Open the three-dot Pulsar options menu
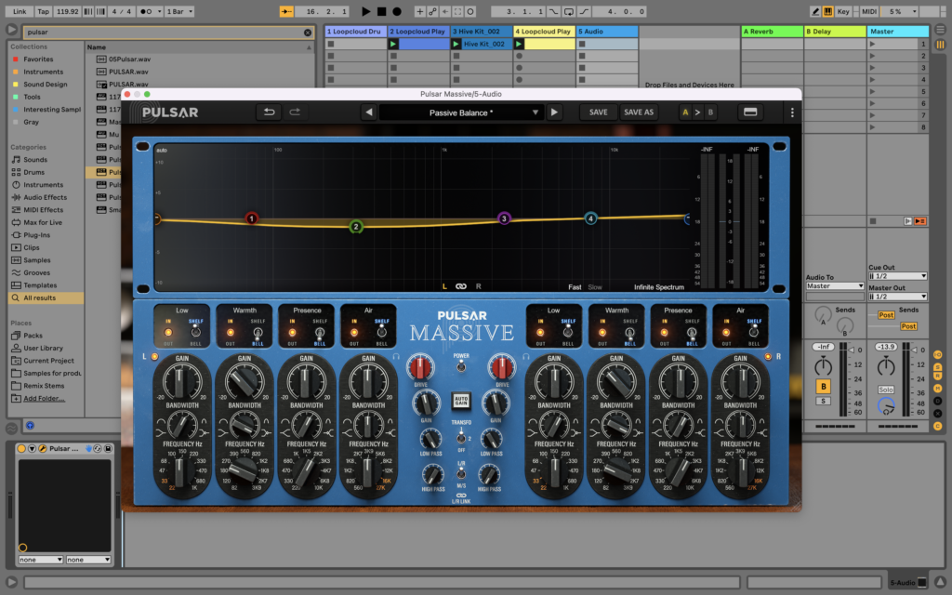The height and width of the screenshot is (595, 952). (x=792, y=112)
